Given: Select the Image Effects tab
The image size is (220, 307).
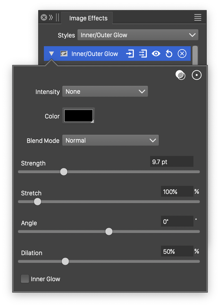Looking at the screenshot, I should coord(88,18).
